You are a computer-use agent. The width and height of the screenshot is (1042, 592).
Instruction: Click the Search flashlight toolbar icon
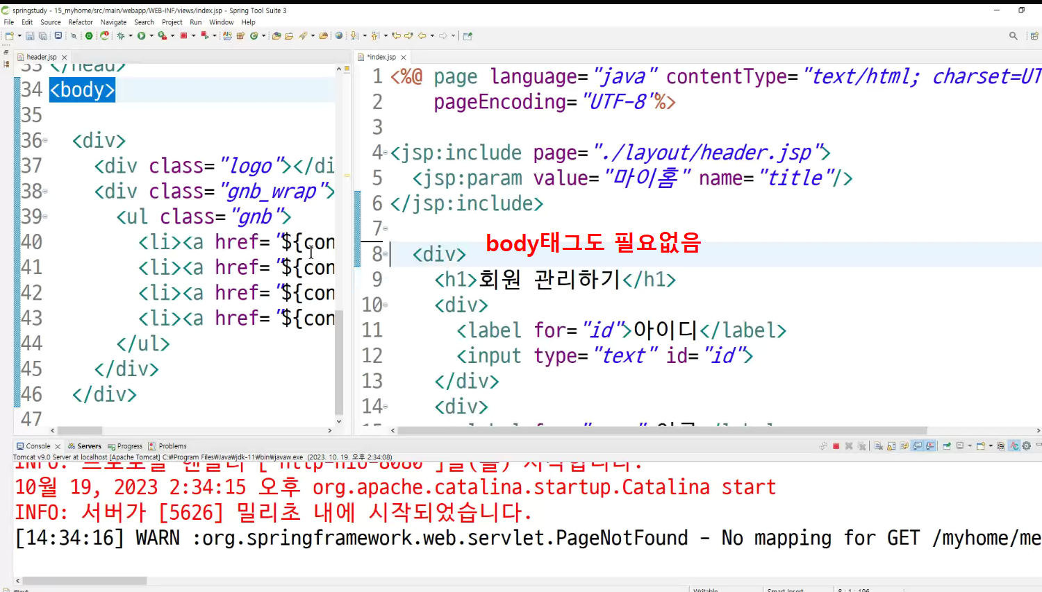302,35
